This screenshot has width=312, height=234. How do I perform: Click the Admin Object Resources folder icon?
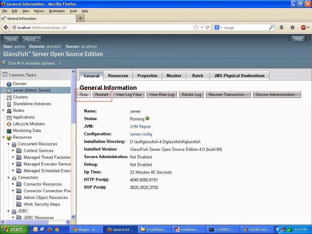[19, 197]
